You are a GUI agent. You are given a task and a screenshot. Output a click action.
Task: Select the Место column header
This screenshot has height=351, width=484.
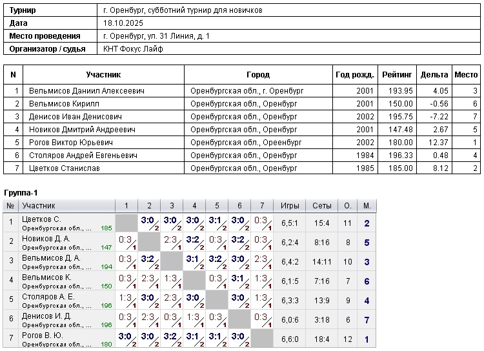pos(466,75)
